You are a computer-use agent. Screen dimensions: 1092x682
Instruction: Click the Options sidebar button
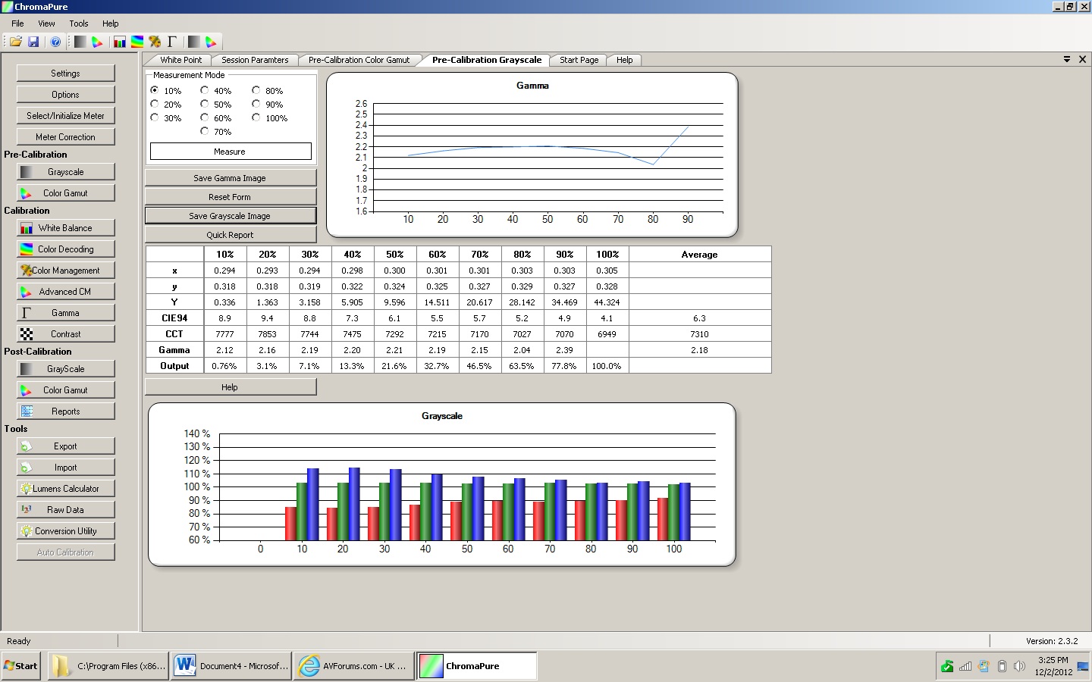pos(66,95)
